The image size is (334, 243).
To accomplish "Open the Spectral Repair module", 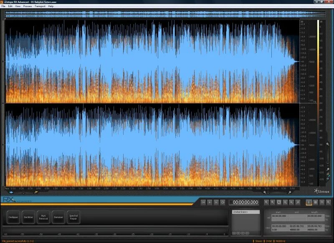I will (73, 217).
